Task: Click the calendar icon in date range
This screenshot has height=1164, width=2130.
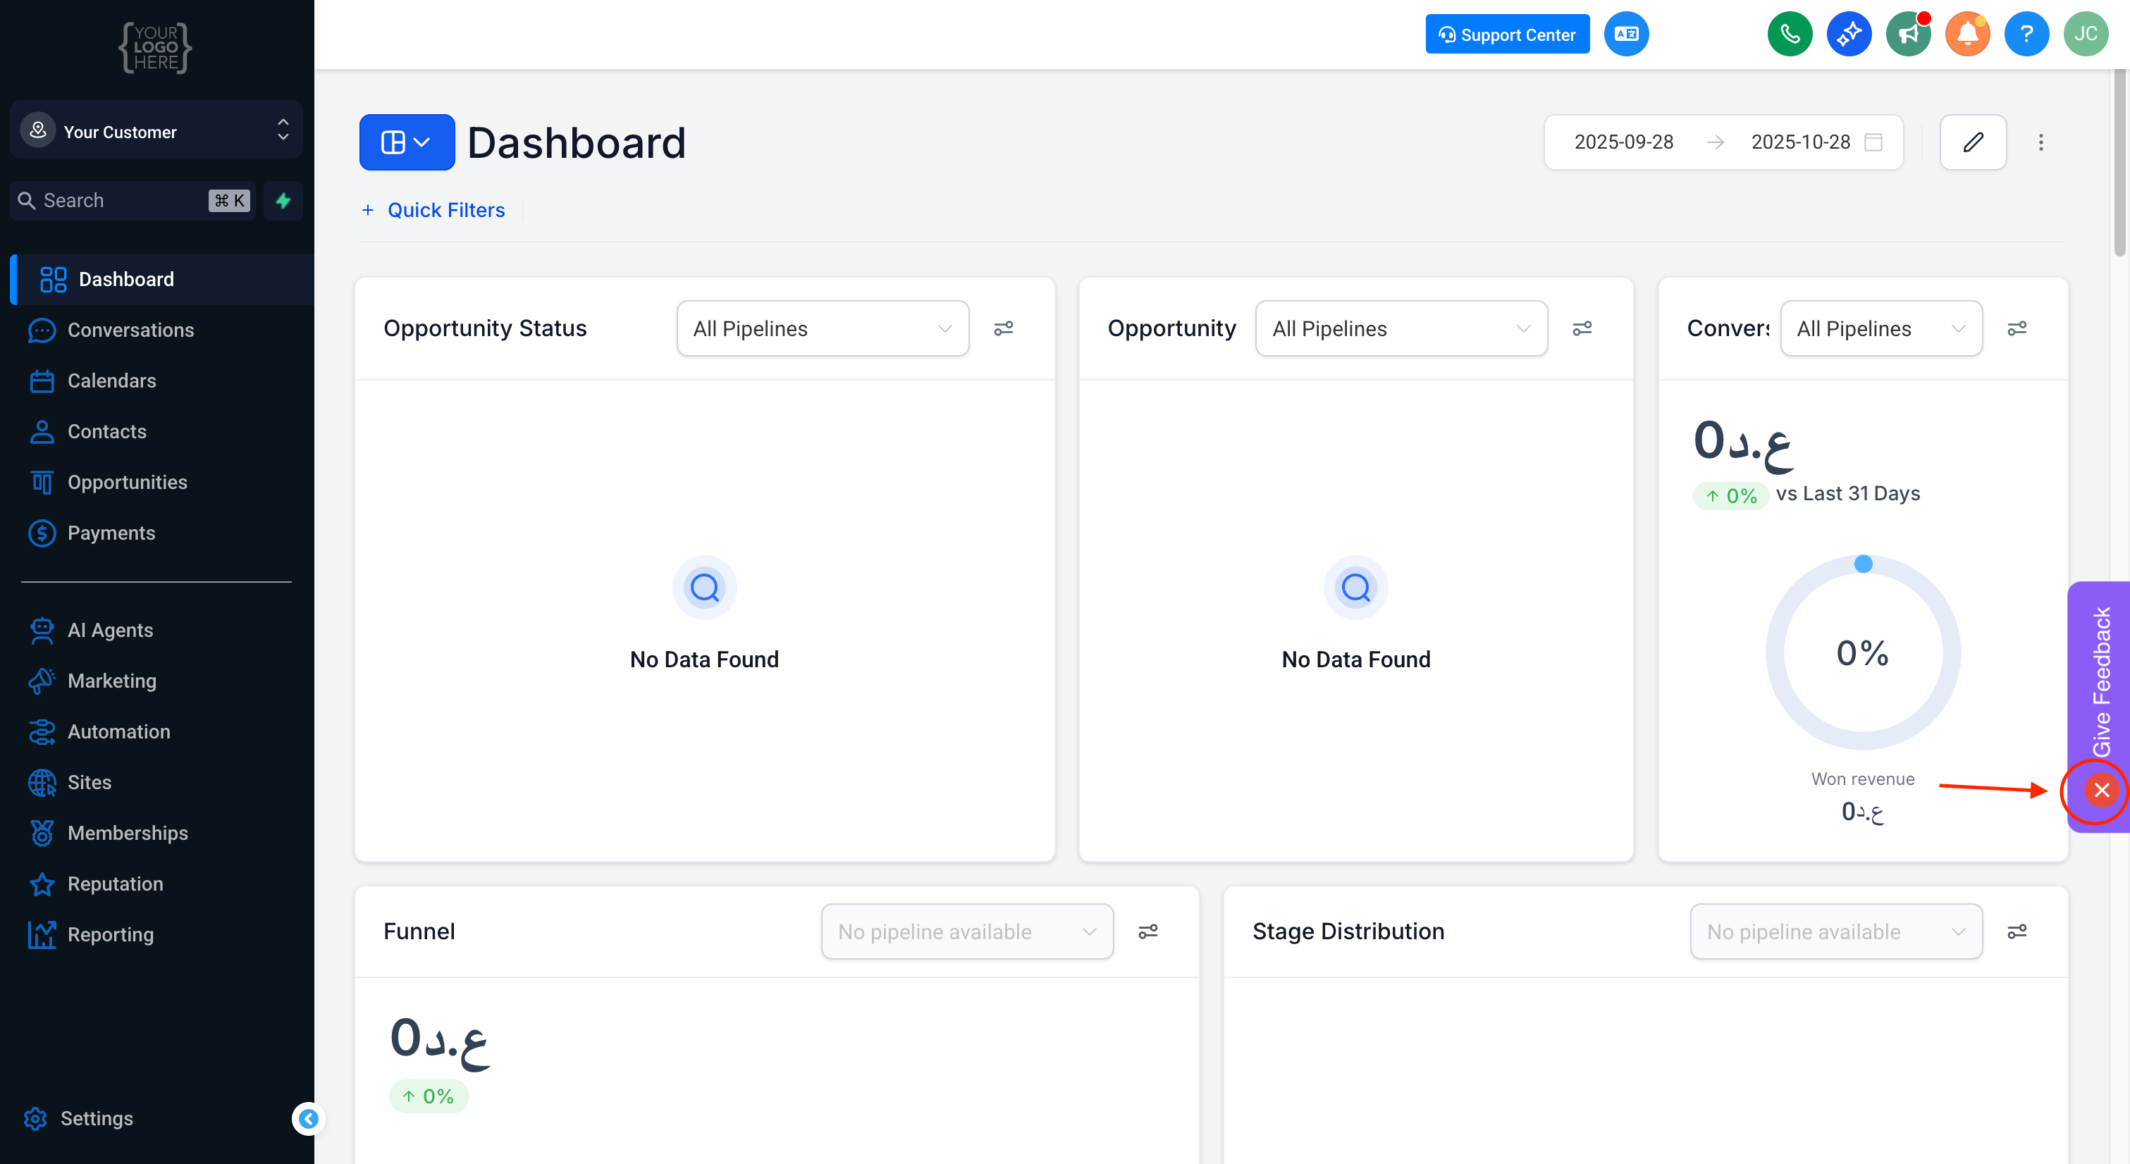Action: (1873, 142)
